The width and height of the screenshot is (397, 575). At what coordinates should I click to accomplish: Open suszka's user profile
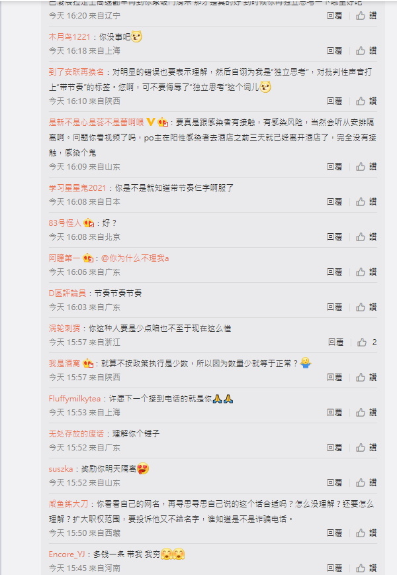[61, 468]
